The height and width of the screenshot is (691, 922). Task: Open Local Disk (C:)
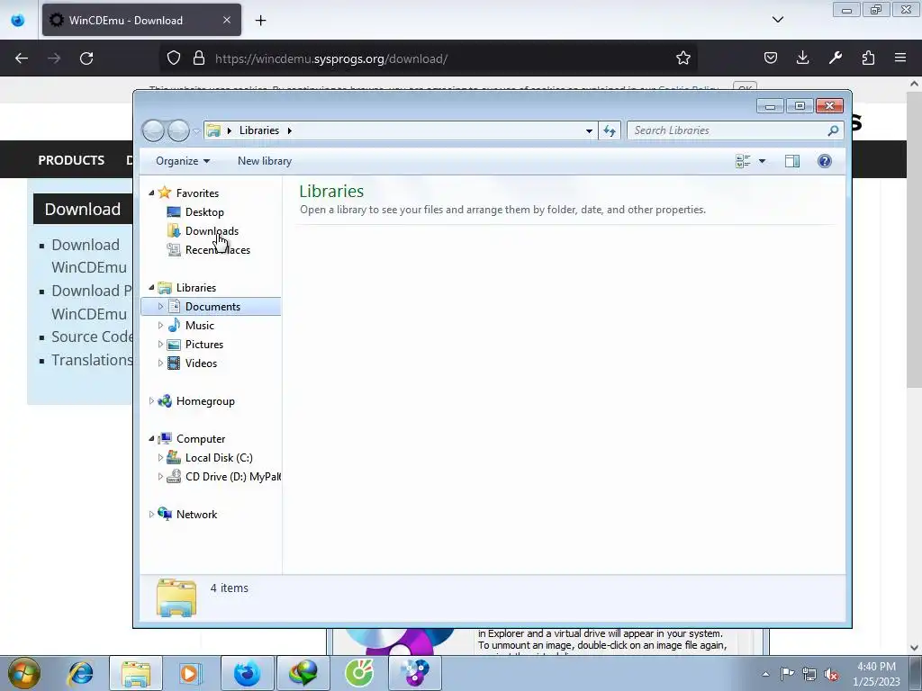(x=219, y=458)
